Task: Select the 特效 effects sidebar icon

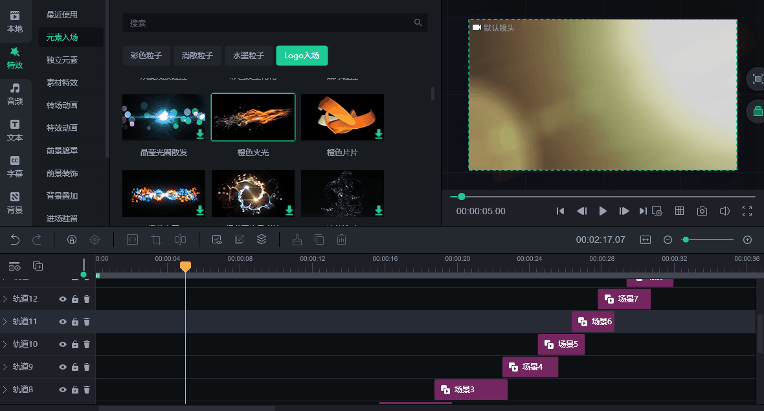Action: 15,58
